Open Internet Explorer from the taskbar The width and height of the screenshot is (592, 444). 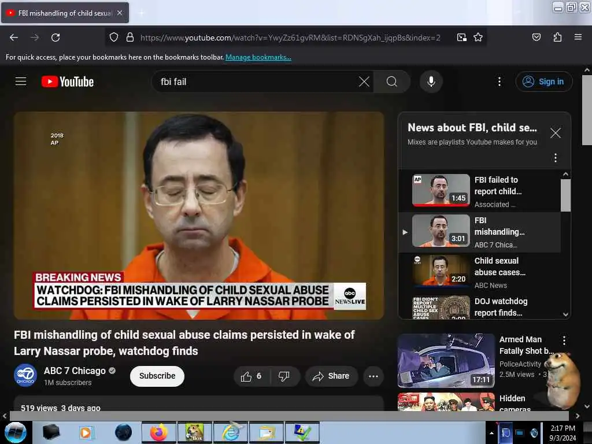tap(230, 432)
